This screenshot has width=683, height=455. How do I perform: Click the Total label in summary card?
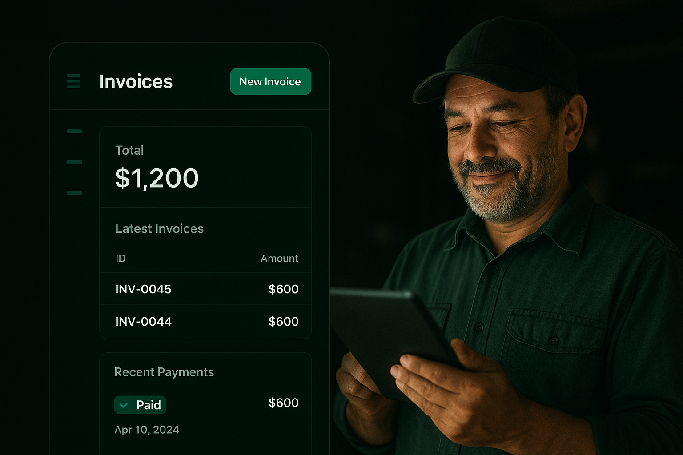[x=129, y=150]
